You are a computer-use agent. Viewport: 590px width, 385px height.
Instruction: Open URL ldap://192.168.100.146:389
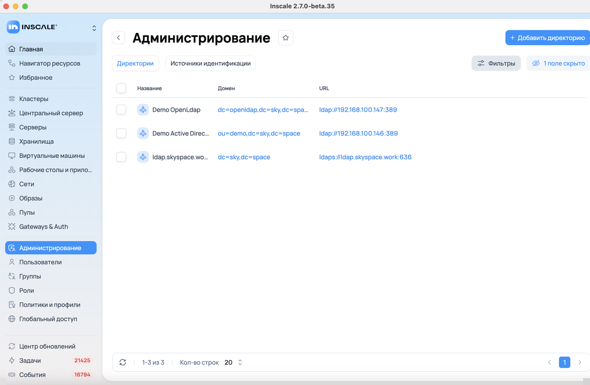[358, 133]
